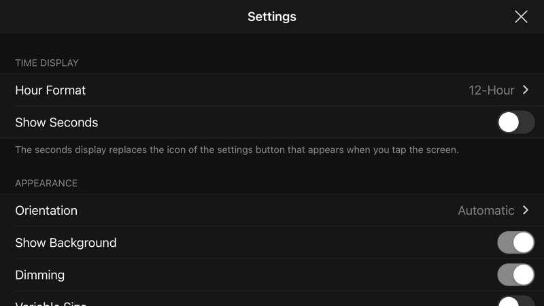Viewport: 544px width, 306px height.
Task: Click the TIME DISPLAY section header
Action: [x=47, y=63]
